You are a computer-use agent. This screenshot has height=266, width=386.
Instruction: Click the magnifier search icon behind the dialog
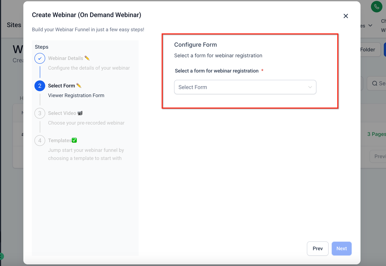pos(375,83)
